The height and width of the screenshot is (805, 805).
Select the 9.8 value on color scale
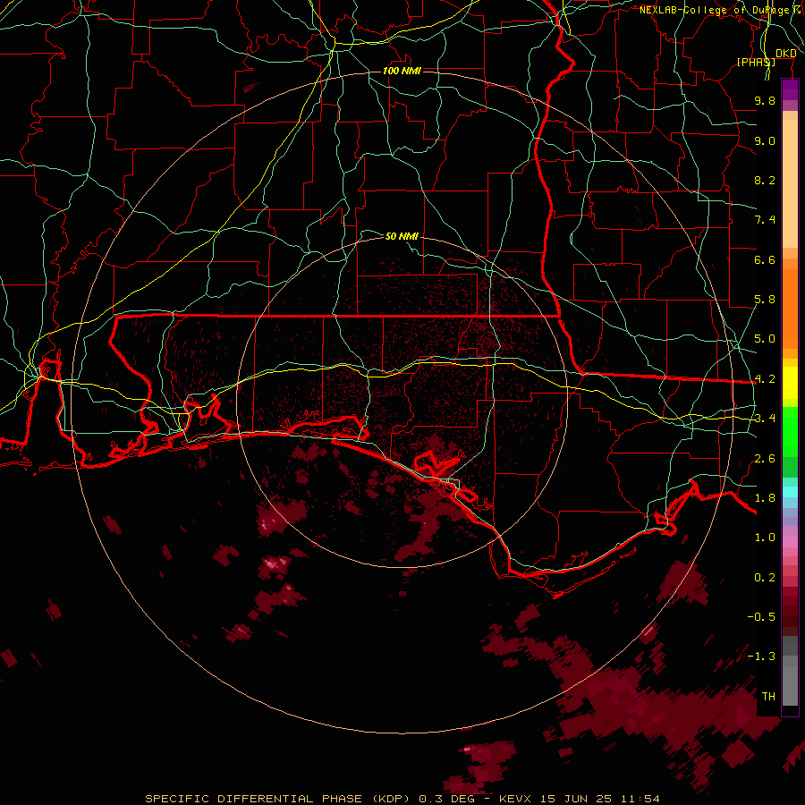[765, 100]
